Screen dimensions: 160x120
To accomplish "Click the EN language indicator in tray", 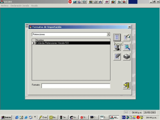I will tap(124, 117).
